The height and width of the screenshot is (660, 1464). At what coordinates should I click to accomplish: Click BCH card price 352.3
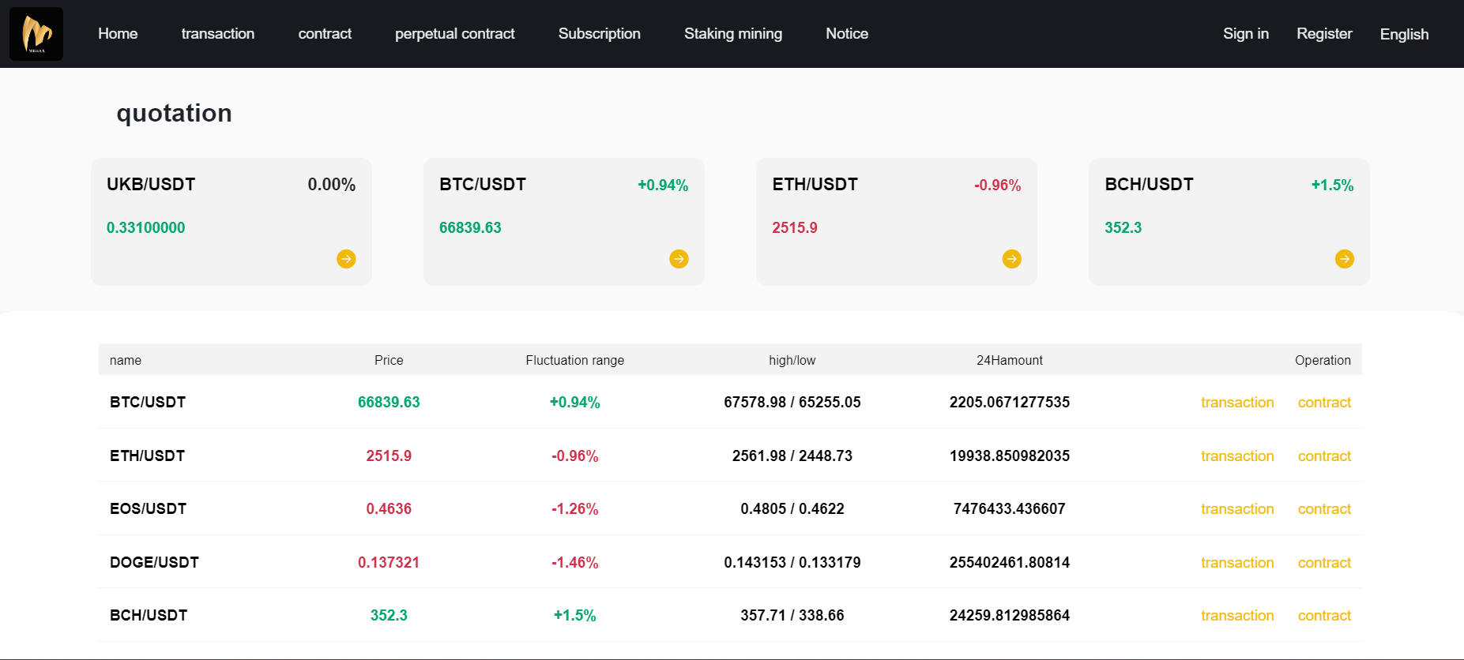tap(1123, 227)
